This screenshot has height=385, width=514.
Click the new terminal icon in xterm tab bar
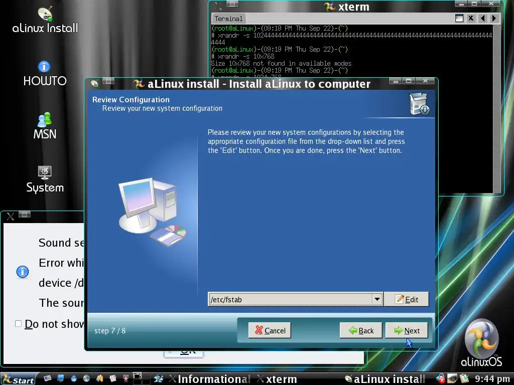point(459,19)
